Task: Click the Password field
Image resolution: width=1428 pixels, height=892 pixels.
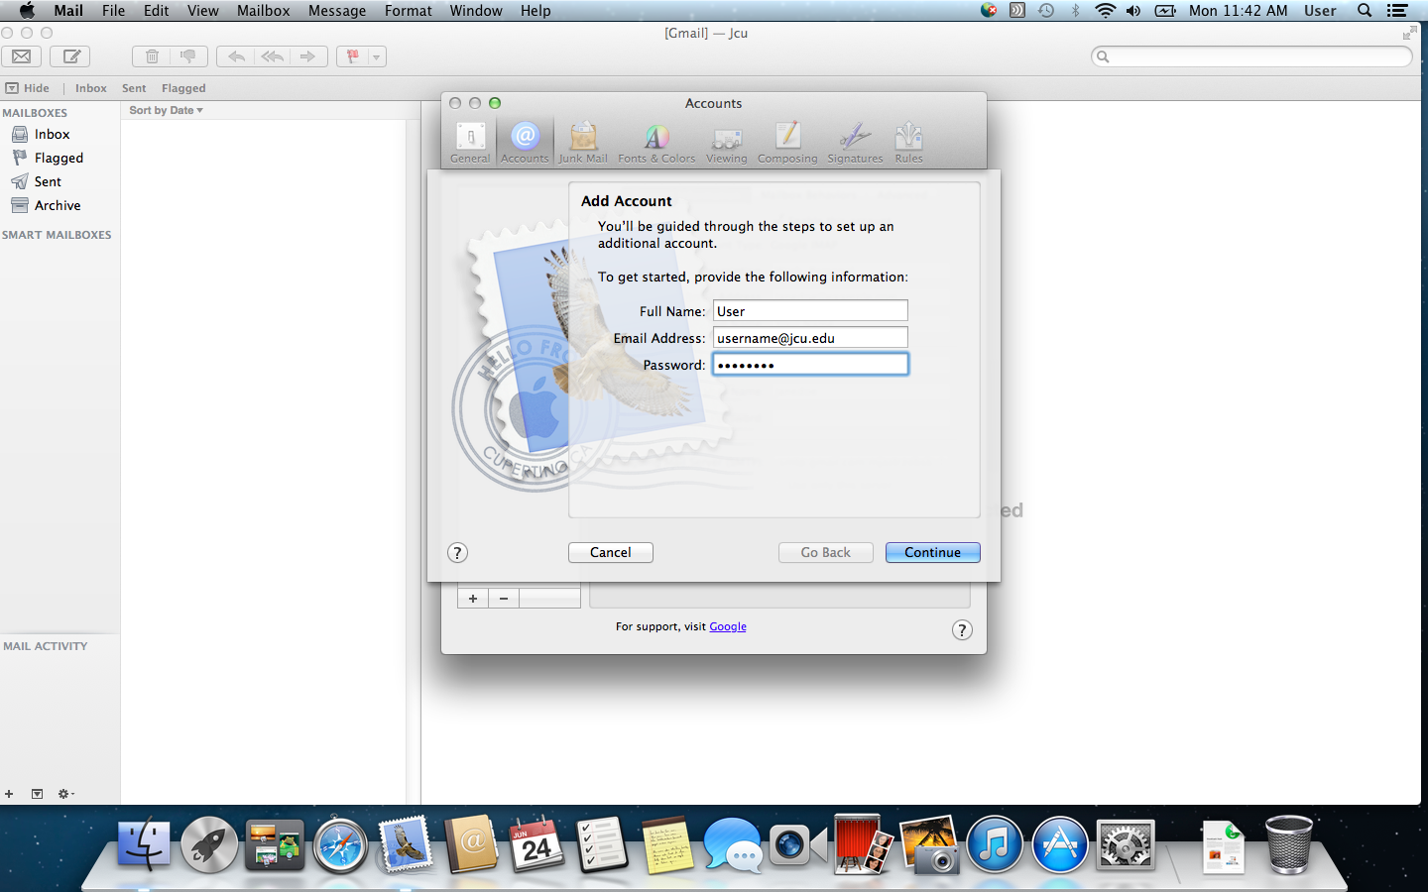Action: point(810,365)
